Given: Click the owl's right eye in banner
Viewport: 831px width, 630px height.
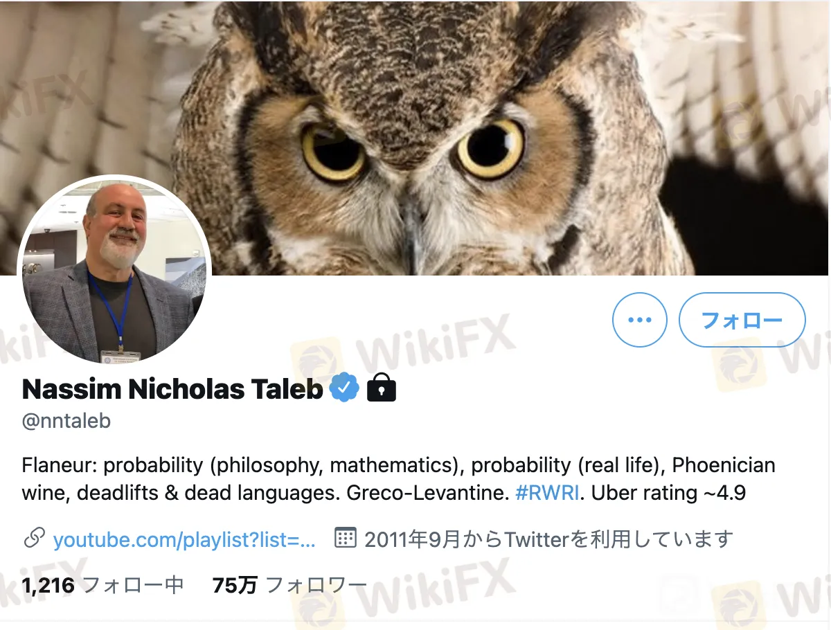Looking at the screenshot, I should pyautogui.click(x=490, y=147).
